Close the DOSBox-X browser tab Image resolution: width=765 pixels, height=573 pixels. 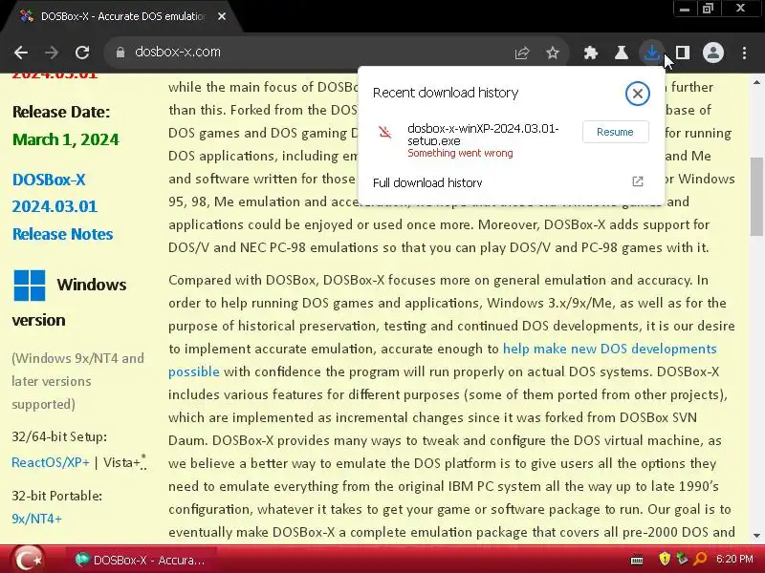222,16
